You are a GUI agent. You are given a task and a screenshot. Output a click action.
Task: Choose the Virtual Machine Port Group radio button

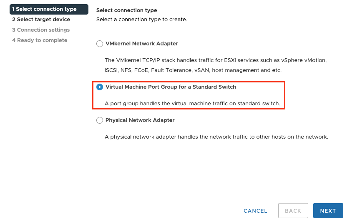click(x=99, y=87)
